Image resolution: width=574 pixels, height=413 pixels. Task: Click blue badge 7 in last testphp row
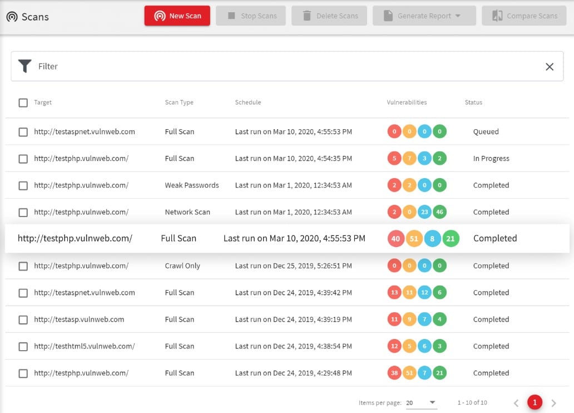click(424, 373)
